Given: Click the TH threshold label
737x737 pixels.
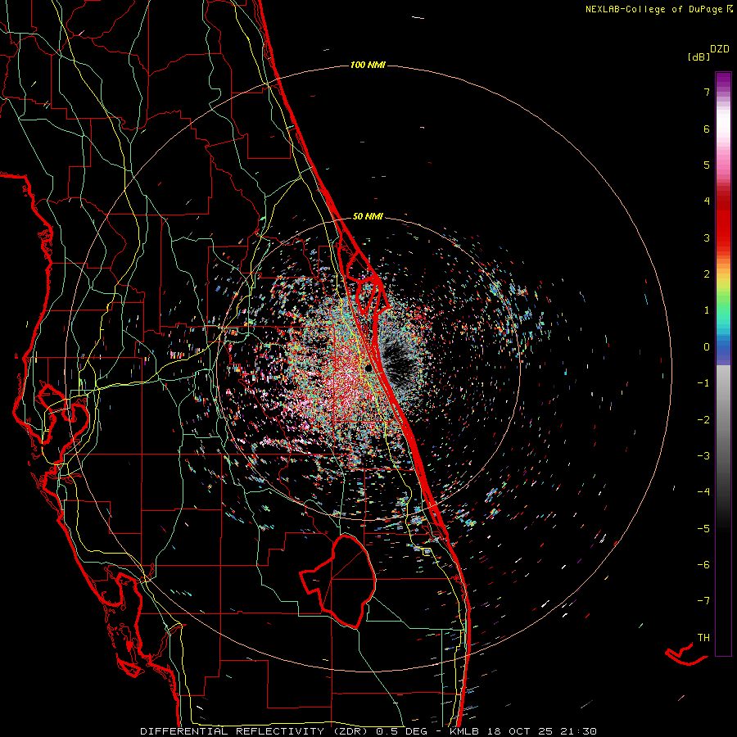Looking at the screenshot, I should coord(703,638).
